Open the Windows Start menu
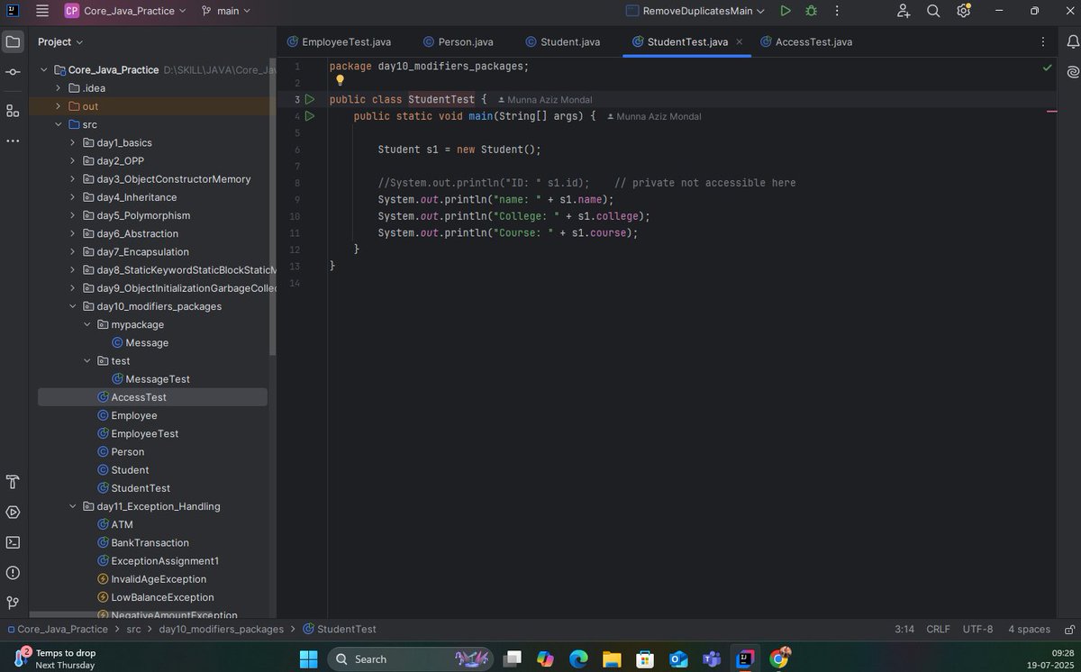Viewport: 1081px width, 672px height. pos(309,658)
